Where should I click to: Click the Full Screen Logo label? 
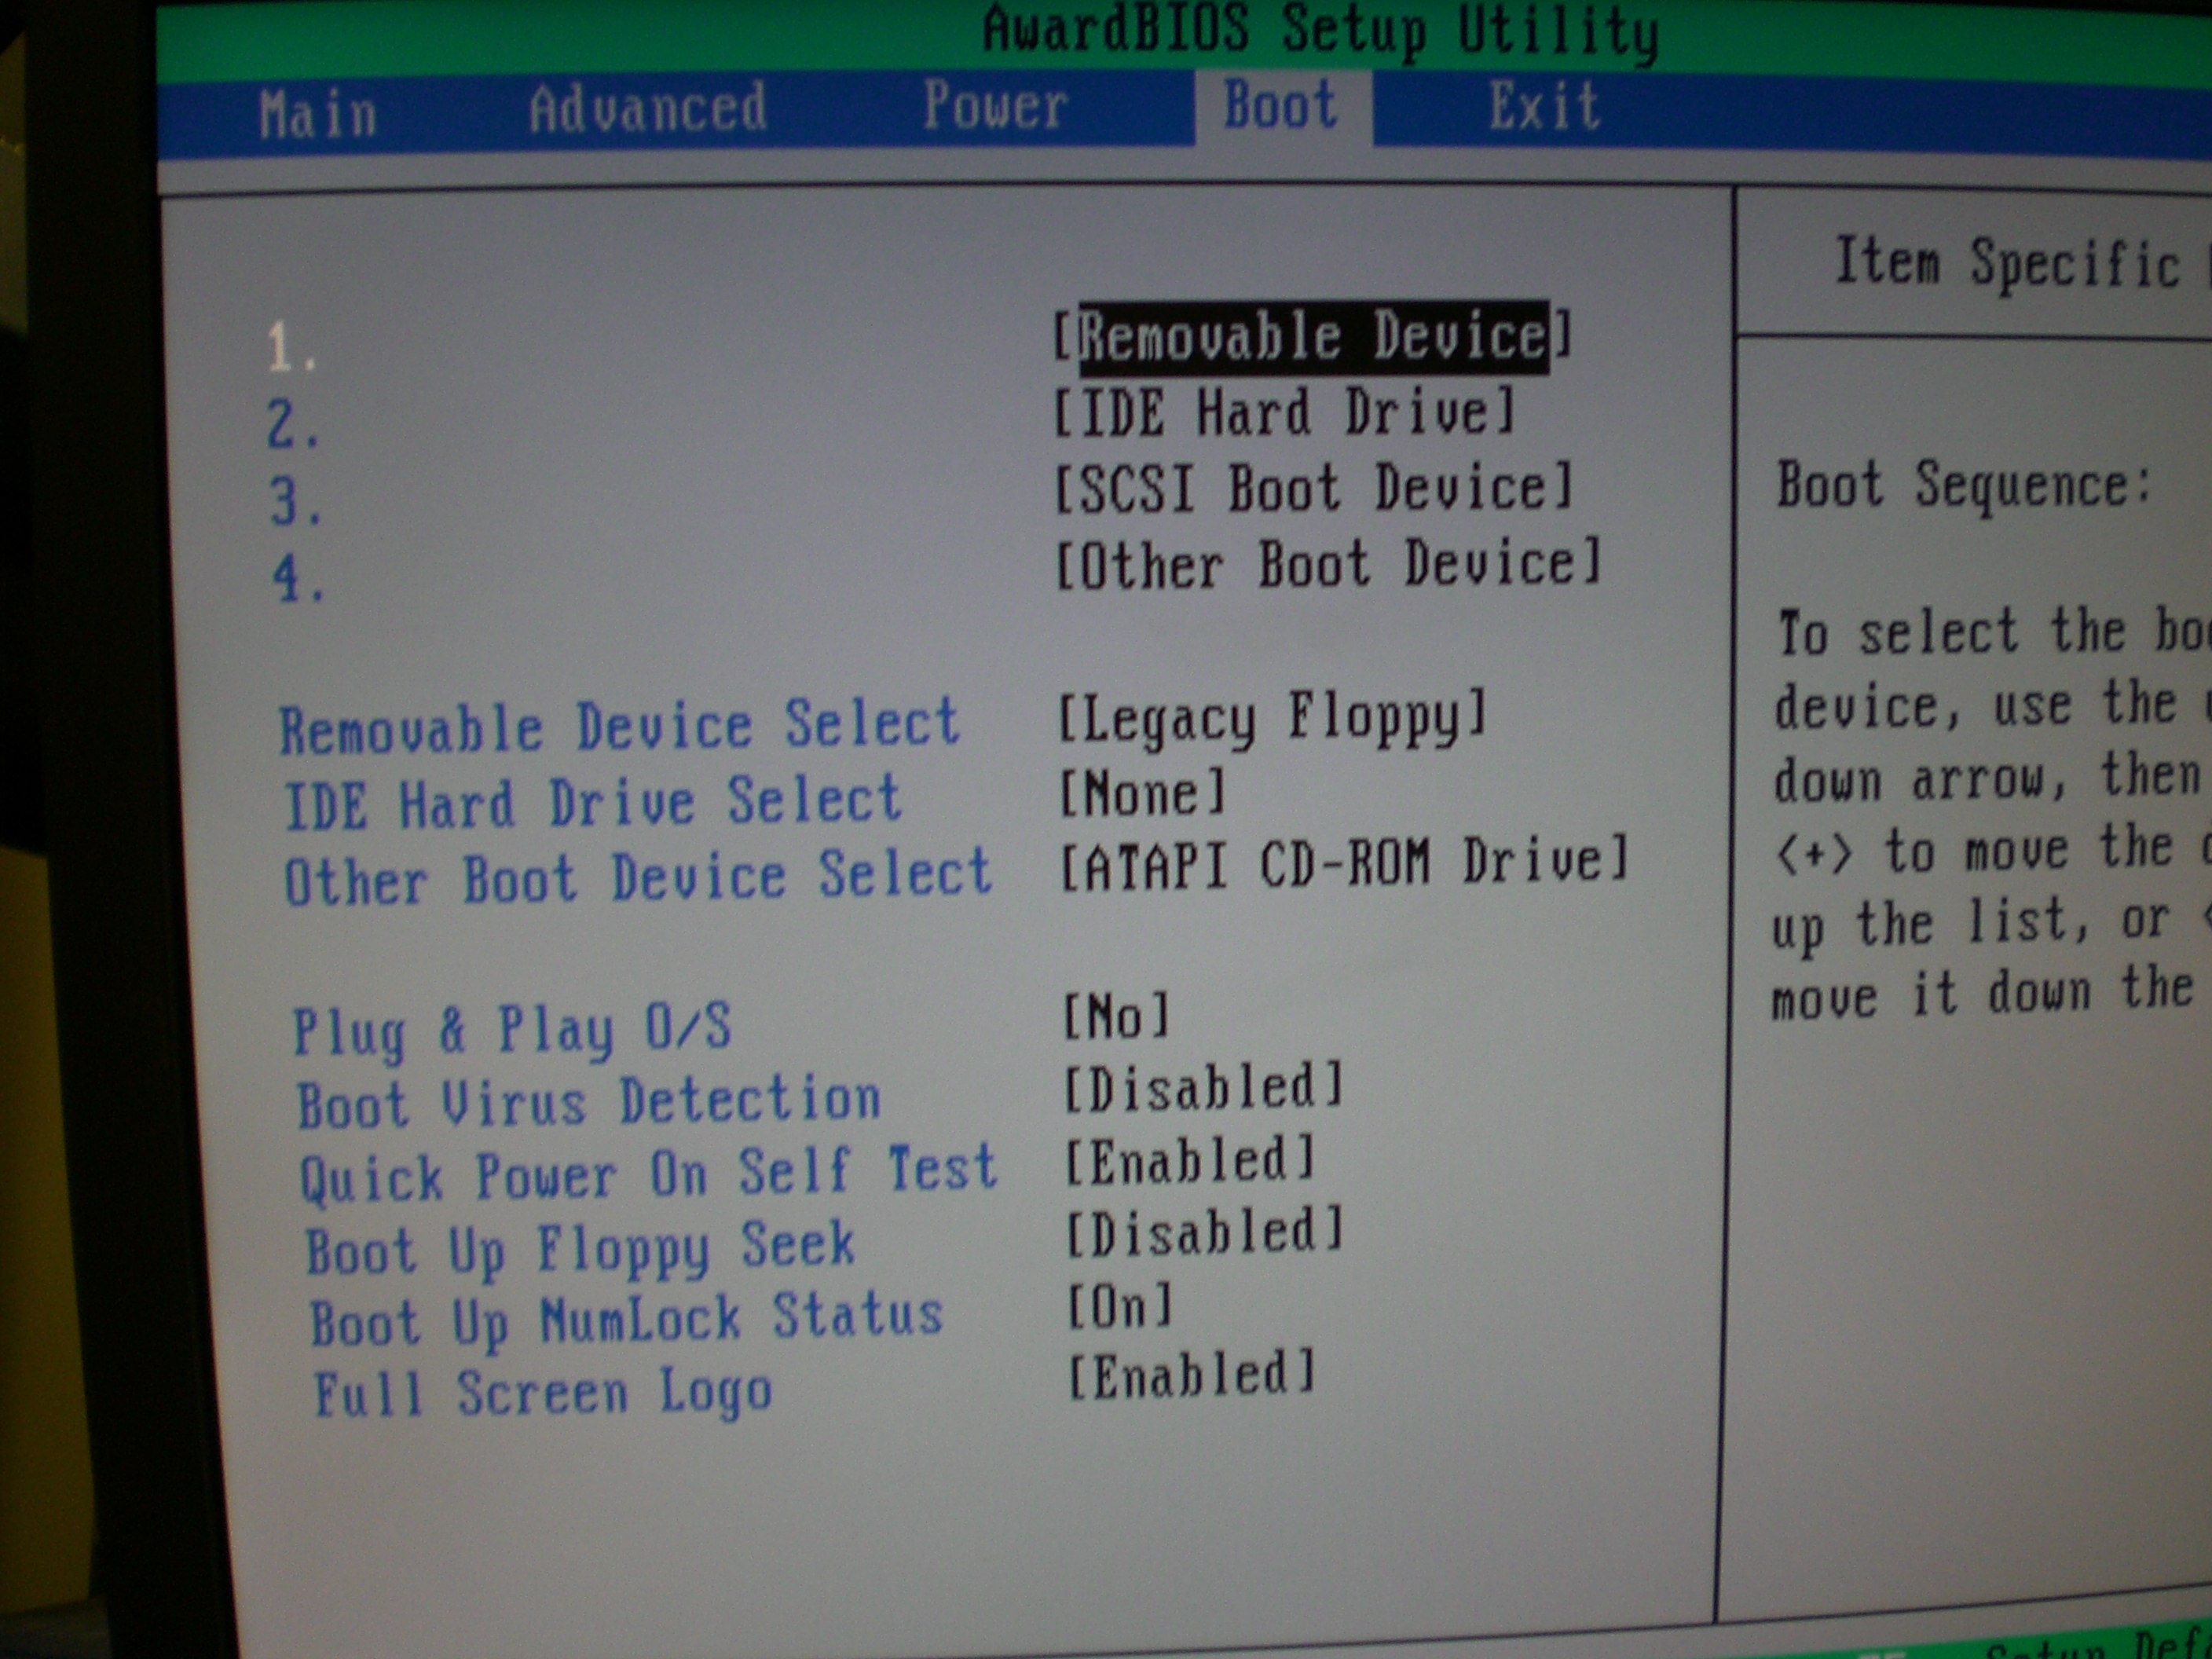point(543,1393)
